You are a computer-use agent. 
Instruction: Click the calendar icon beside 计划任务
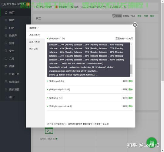(6, 74)
